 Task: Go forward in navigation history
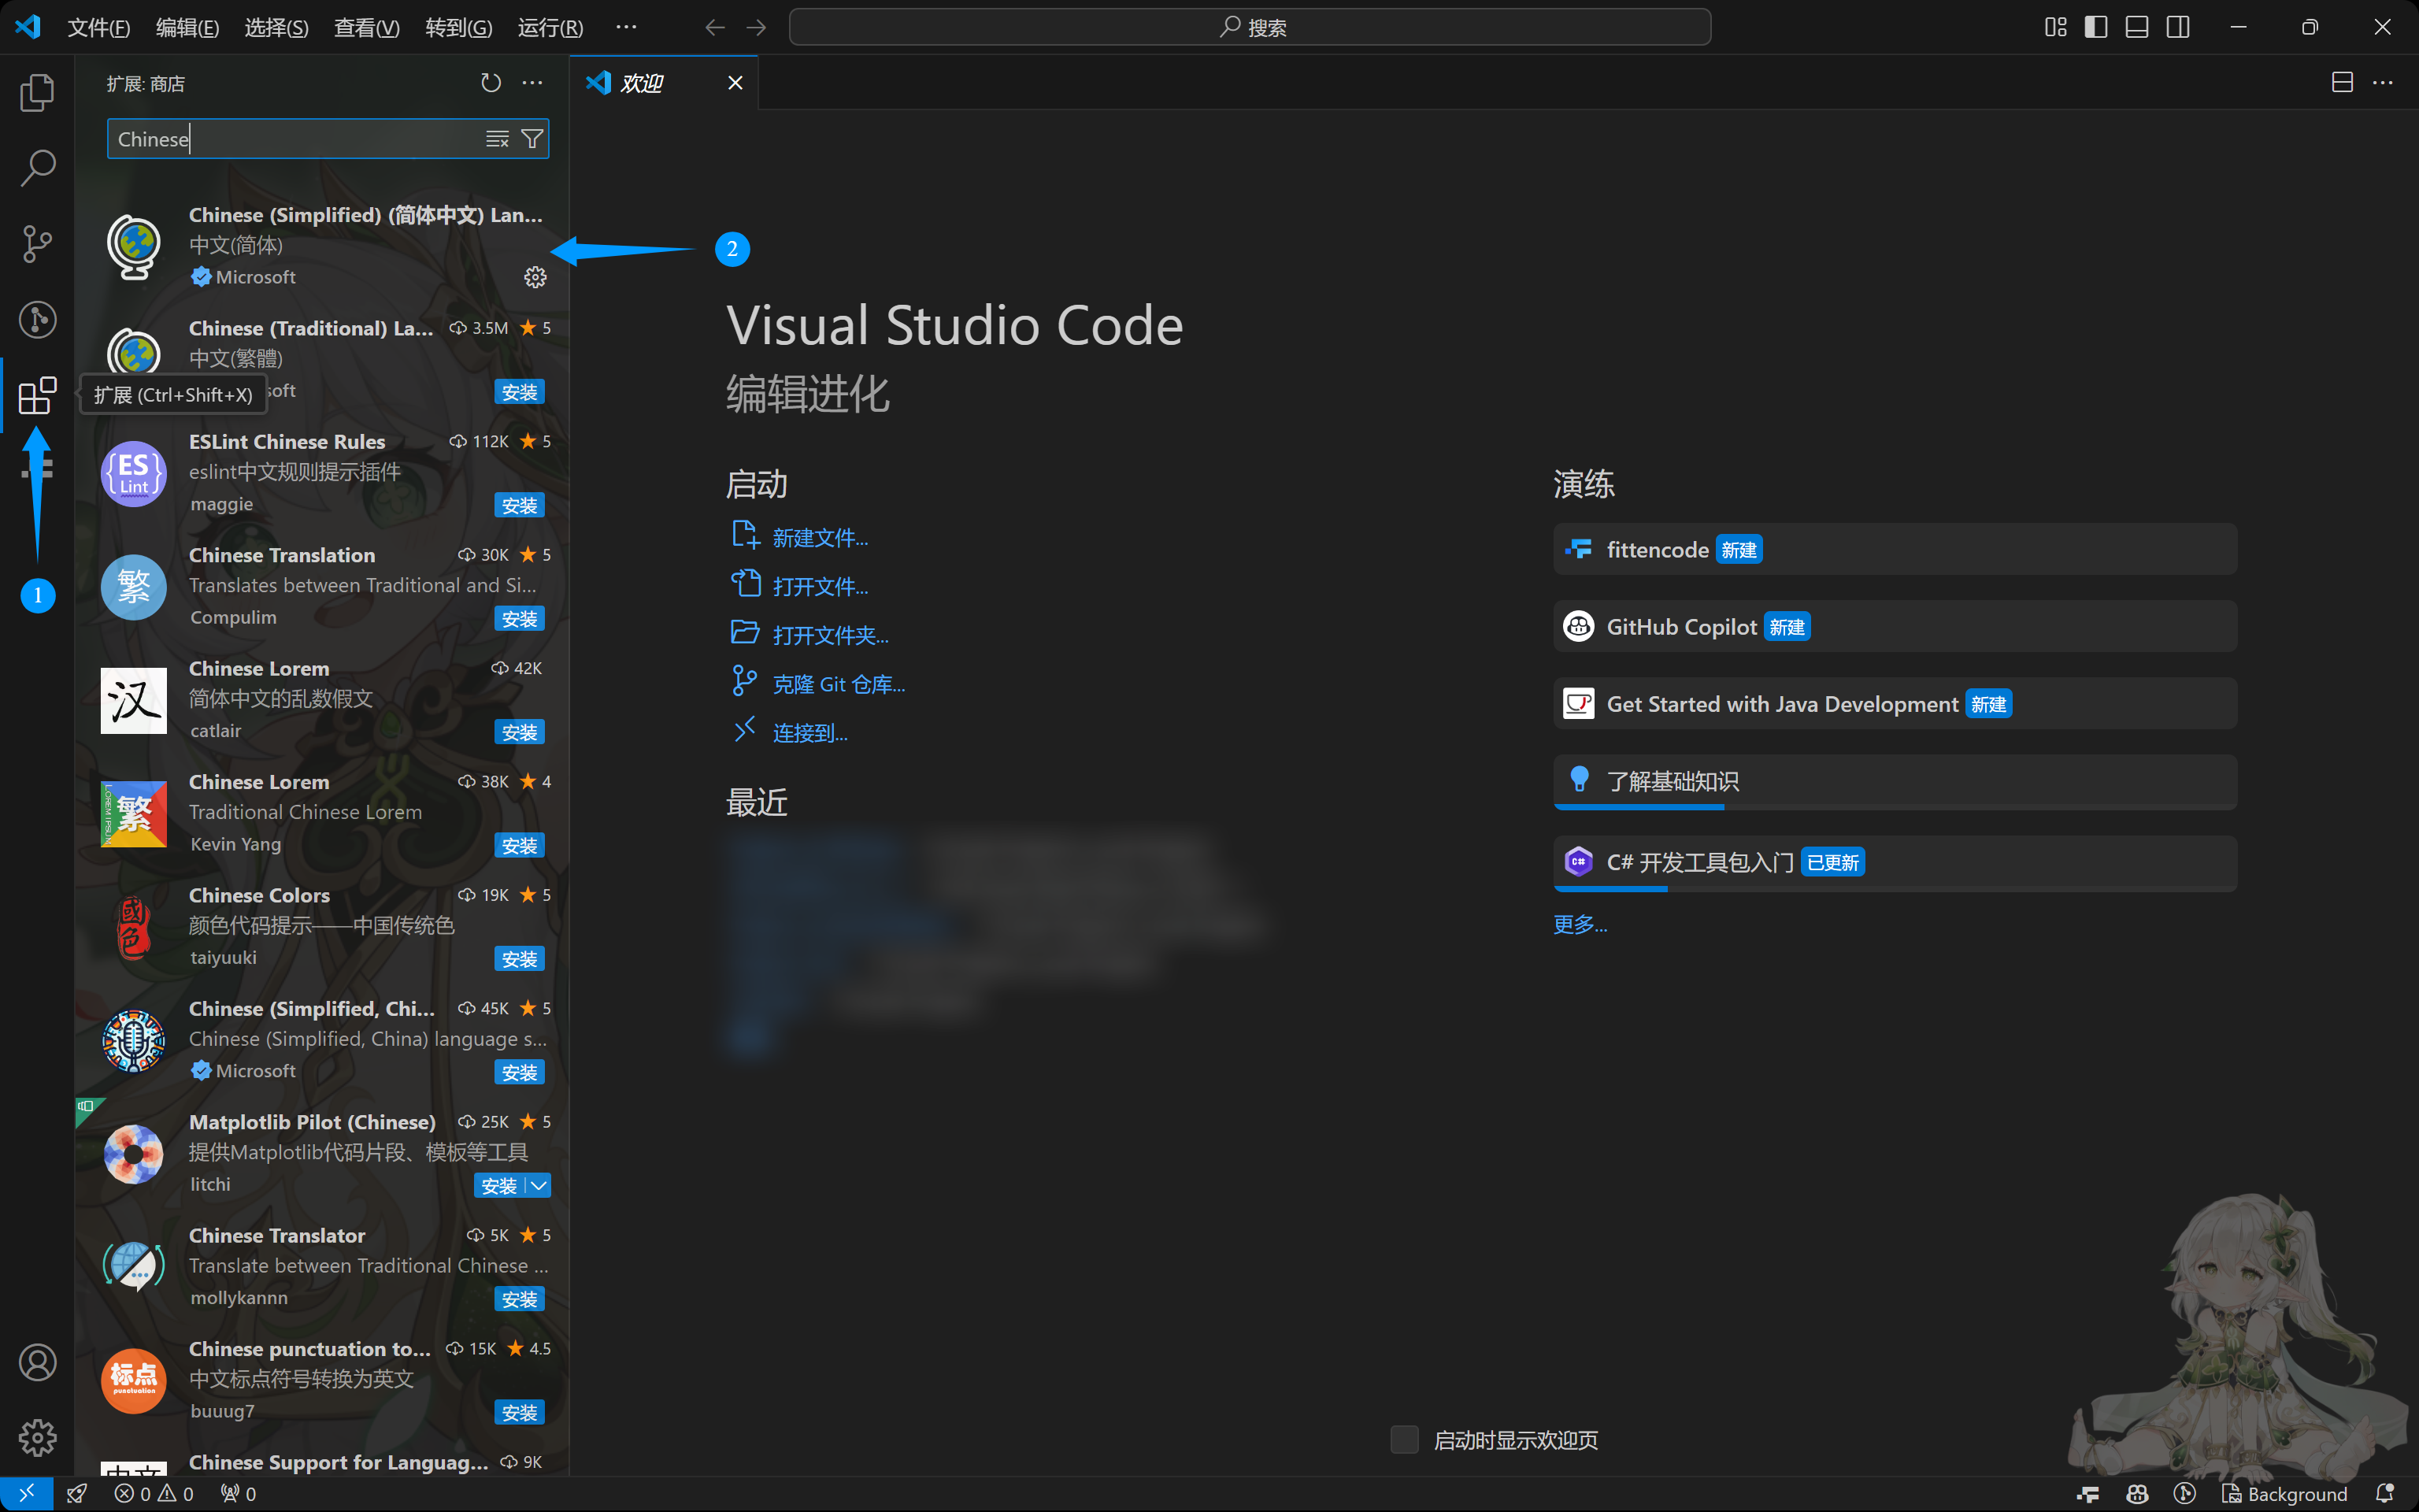pos(756,28)
